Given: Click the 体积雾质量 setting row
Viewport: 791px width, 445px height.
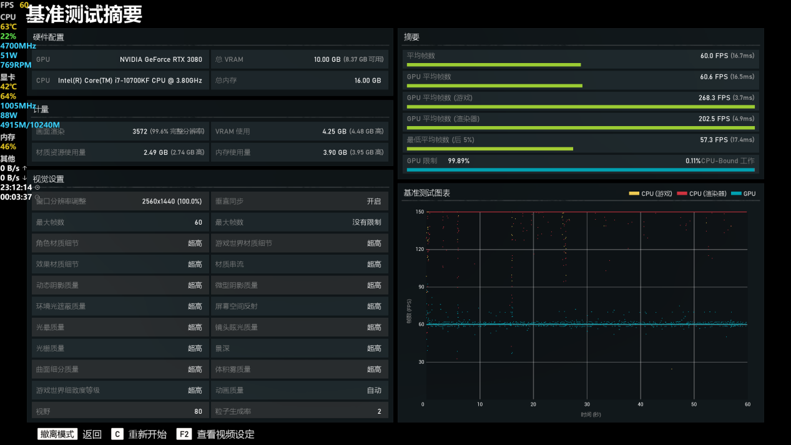Looking at the screenshot, I should (300, 369).
